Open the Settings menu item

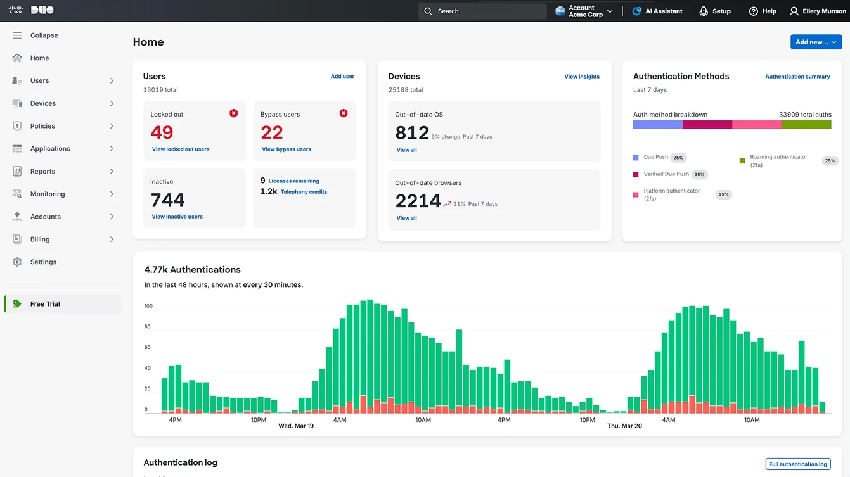tap(63, 262)
